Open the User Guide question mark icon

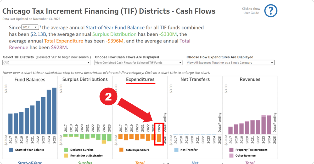(x=271, y=11)
